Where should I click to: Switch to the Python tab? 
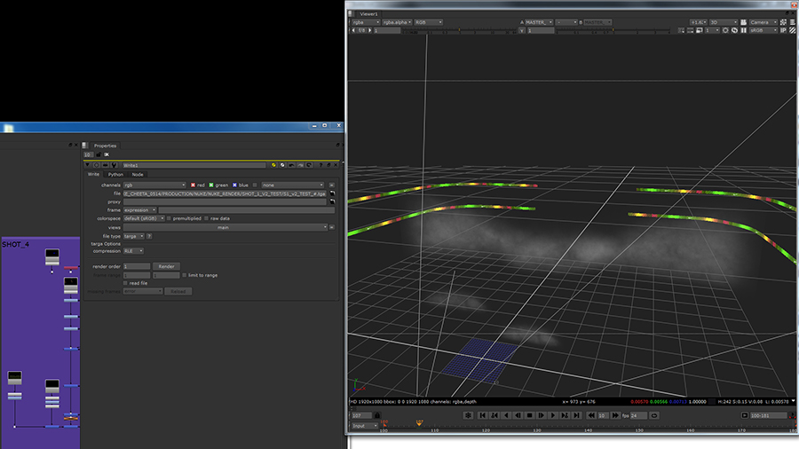click(x=115, y=174)
